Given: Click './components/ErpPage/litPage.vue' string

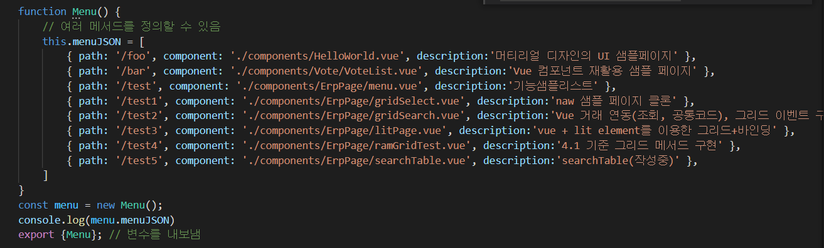Looking at the screenshot, I should [345, 130].
